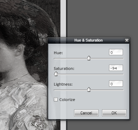Click the Saturation slider handle
This screenshot has height=130, width=138.
click(56, 74)
